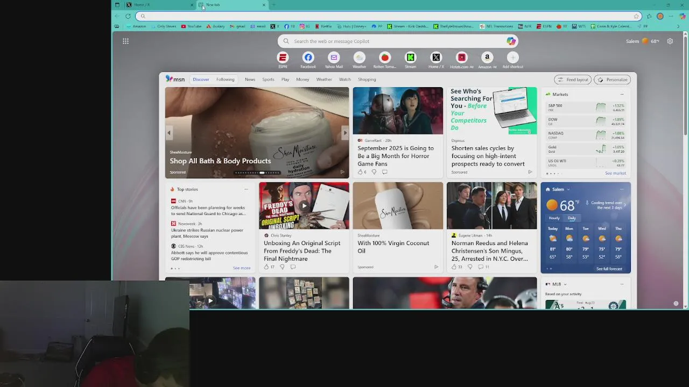Open the Audacy bookmark
The image size is (689, 387).
(215, 26)
